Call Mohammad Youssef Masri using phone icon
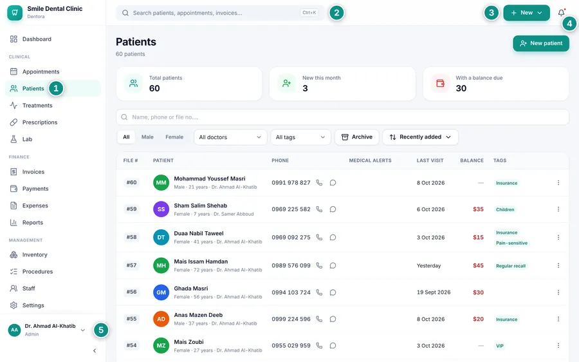Image resolution: width=579 pixels, height=362 pixels. [x=319, y=183]
